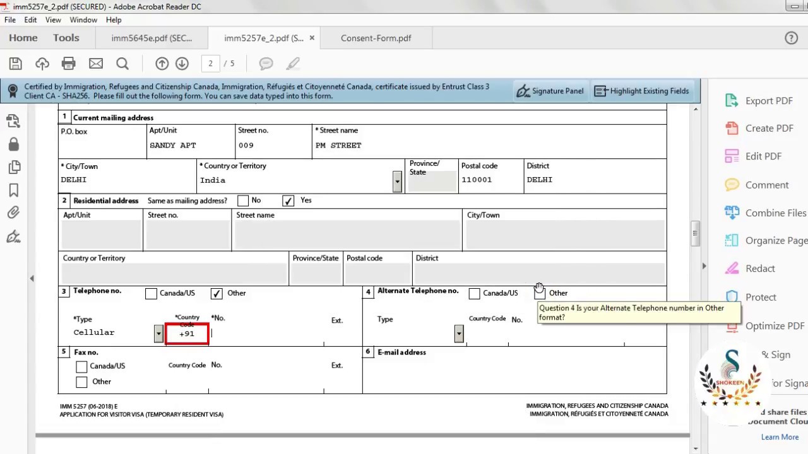
Task: Click the vertical scrollbar thumb
Action: point(695,233)
